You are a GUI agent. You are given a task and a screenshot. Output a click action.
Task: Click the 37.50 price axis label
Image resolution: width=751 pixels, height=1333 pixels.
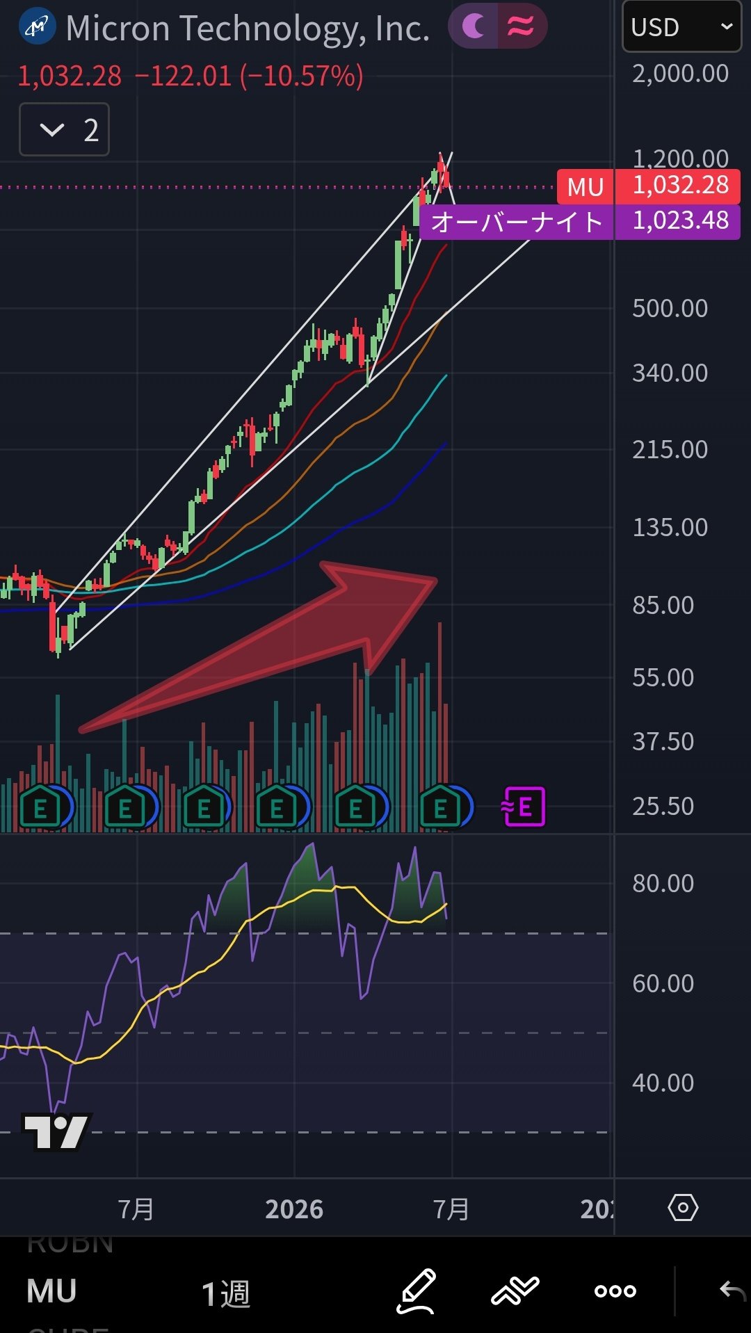pyautogui.click(x=663, y=741)
